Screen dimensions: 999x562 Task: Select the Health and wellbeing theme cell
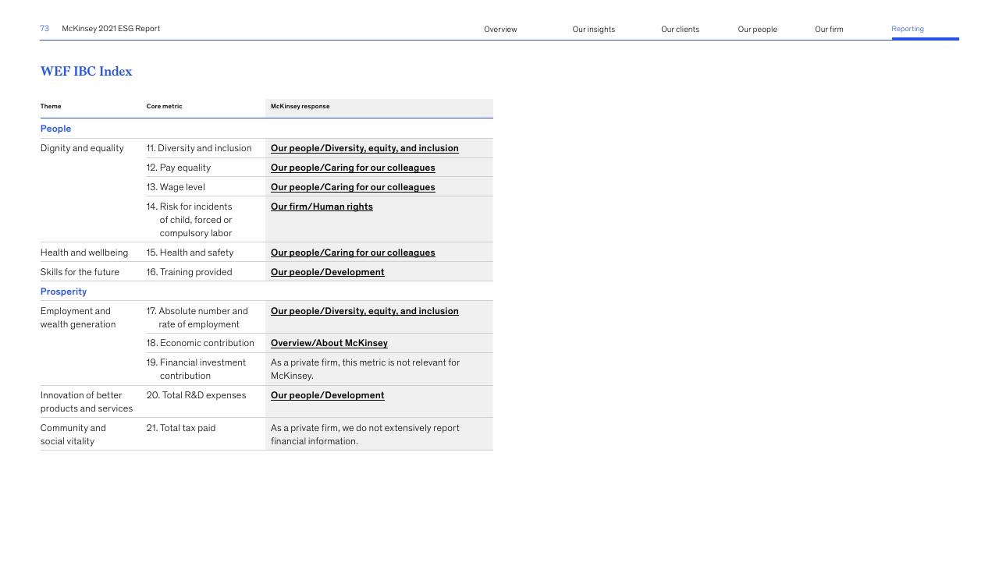84,253
